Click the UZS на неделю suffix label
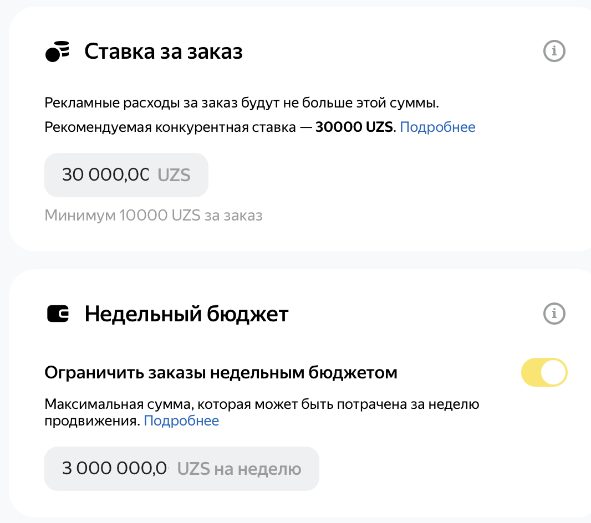The height and width of the screenshot is (523, 591). [239, 469]
